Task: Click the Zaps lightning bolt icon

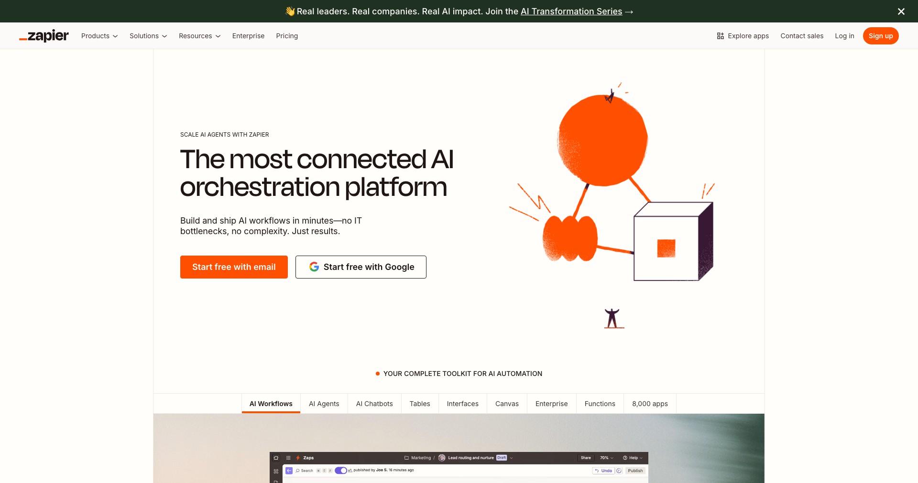Action: pos(298,458)
